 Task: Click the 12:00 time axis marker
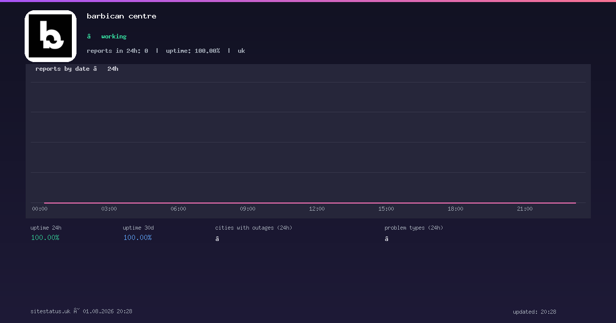pos(317,209)
